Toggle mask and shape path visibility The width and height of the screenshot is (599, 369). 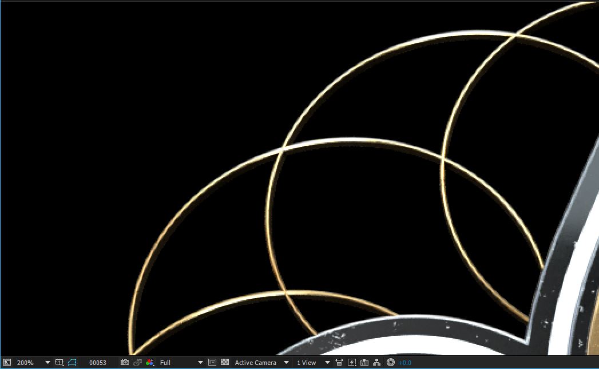[72, 362]
